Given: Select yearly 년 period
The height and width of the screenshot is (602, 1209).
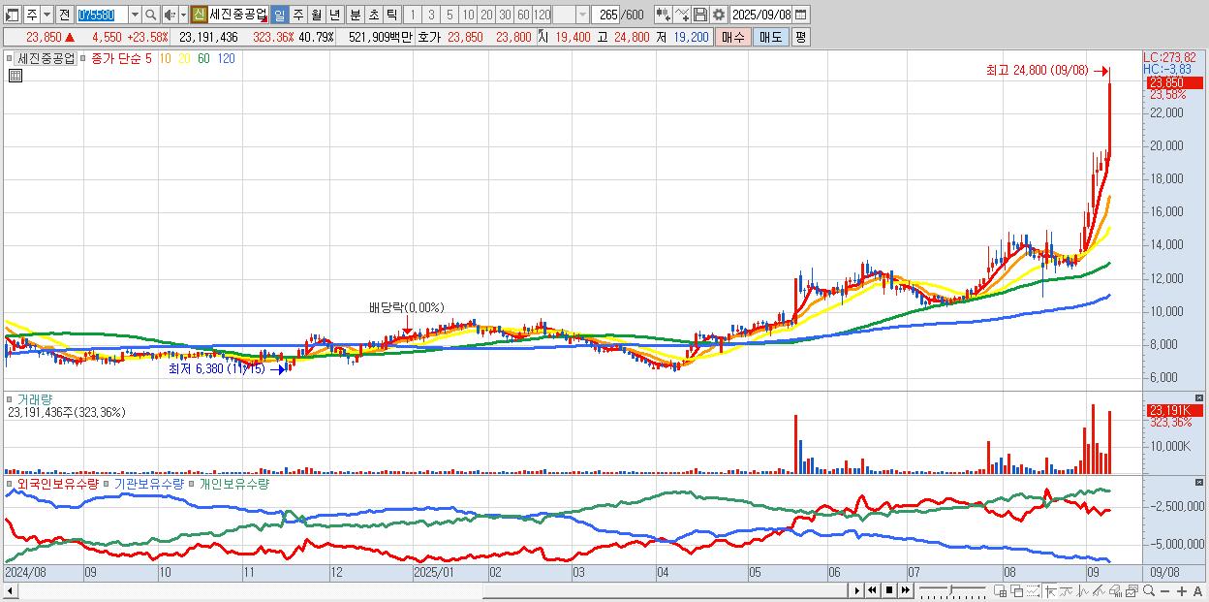Looking at the screenshot, I should tap(334, 15).
